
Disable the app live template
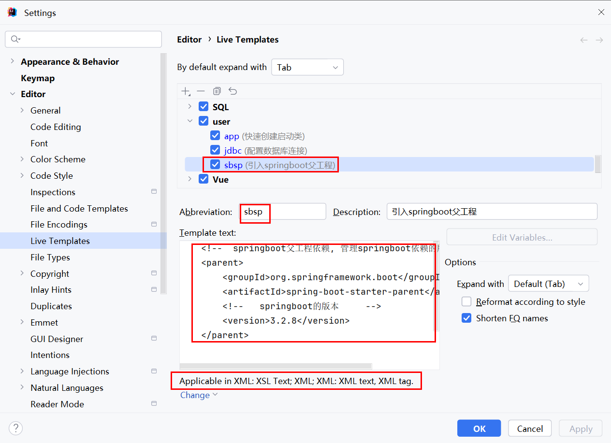tap(215, 136)
